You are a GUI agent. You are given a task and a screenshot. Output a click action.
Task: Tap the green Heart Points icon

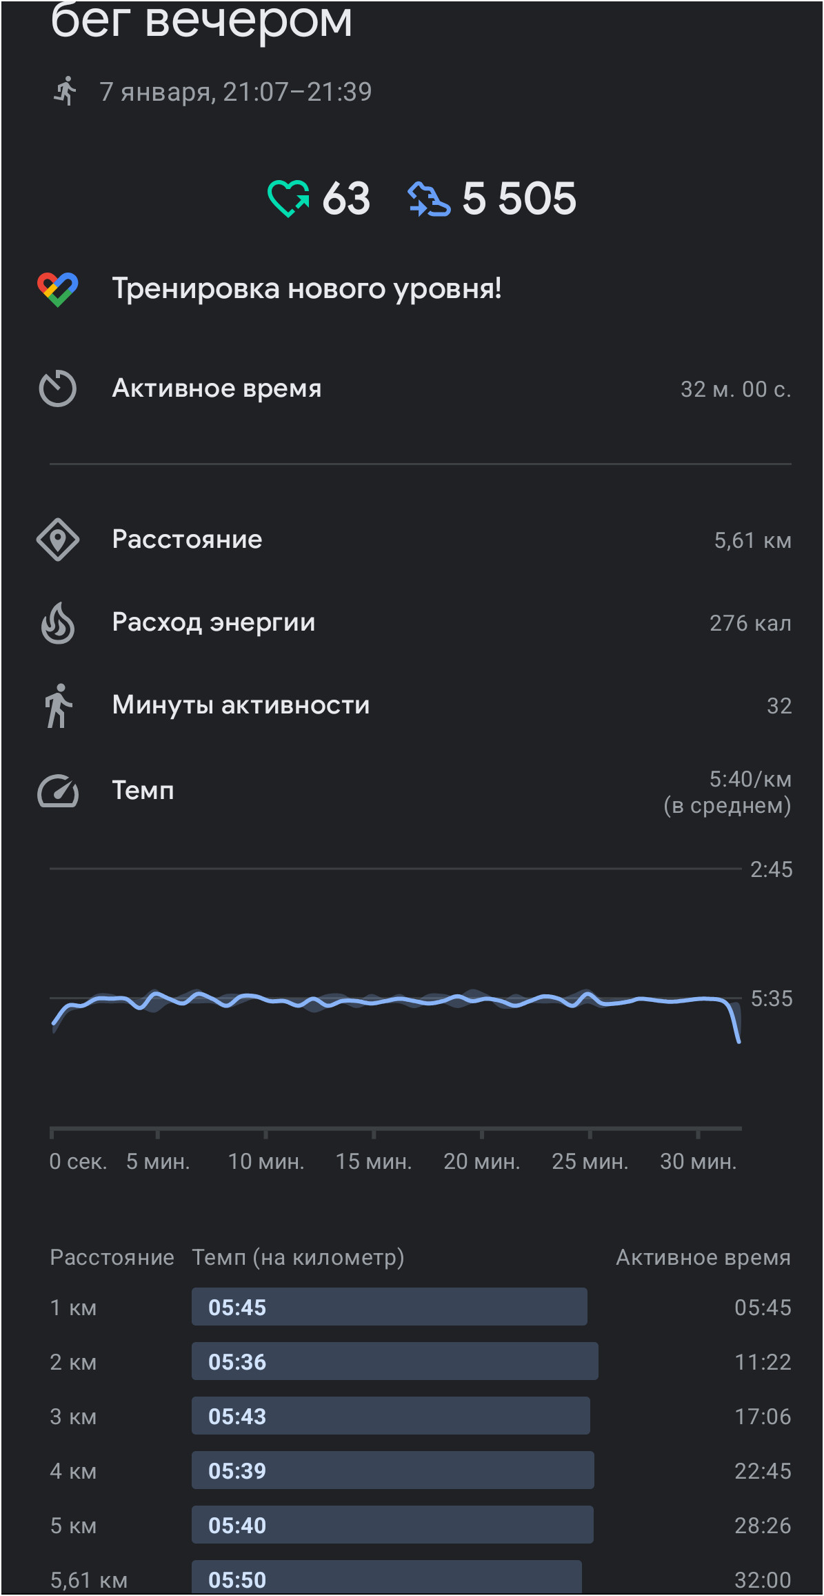[x=288, y=198]
